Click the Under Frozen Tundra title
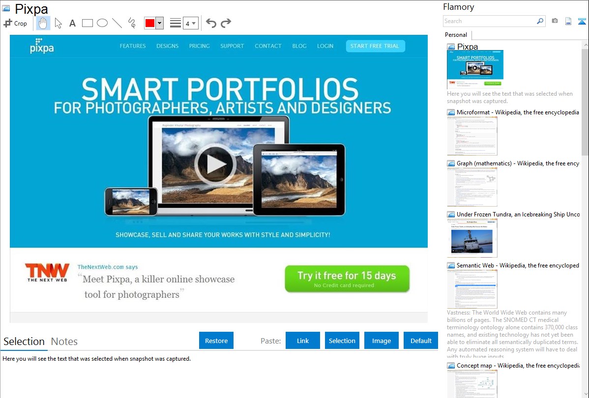The height and width of the screenshot is (398, 589). pos(518,214)
